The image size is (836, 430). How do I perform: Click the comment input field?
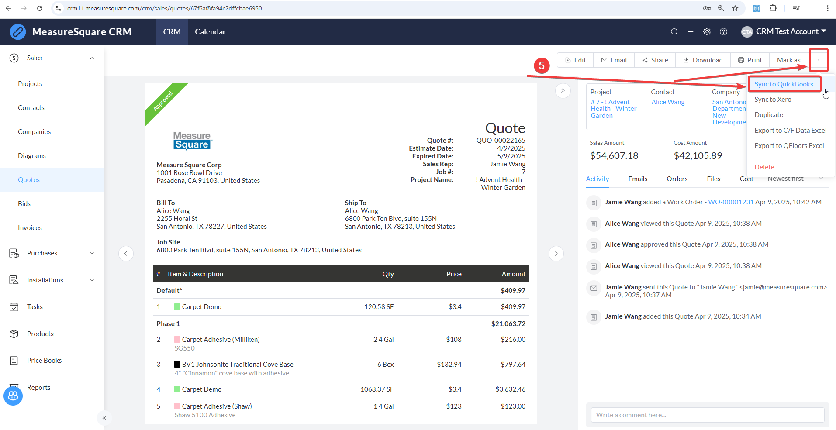[707, 415]
